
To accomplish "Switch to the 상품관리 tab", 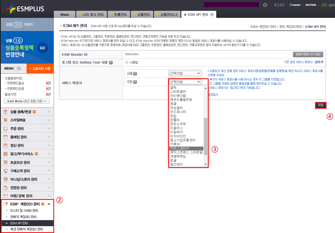I will [142, 15].
